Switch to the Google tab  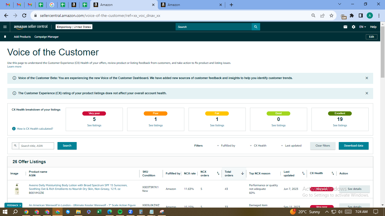[52, 5]
